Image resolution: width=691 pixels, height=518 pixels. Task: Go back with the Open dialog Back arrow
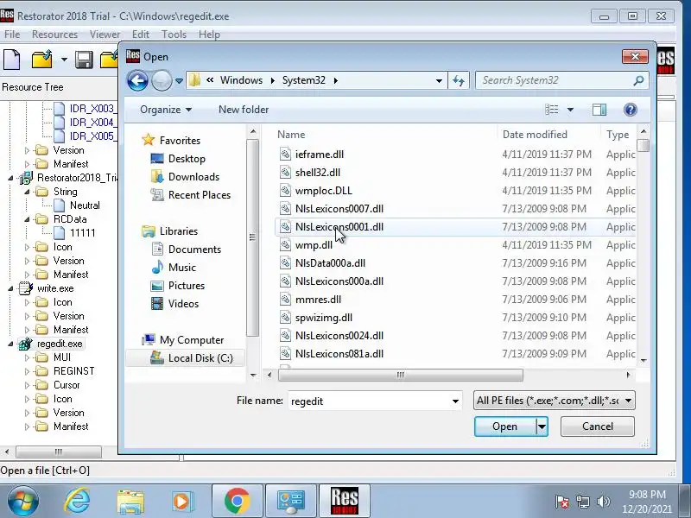(137, 80)
